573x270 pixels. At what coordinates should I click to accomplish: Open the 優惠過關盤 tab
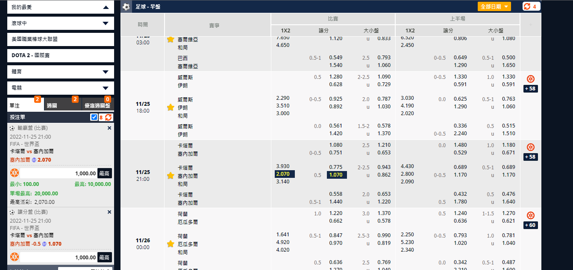pyautogui.click(x=97, y=105)
